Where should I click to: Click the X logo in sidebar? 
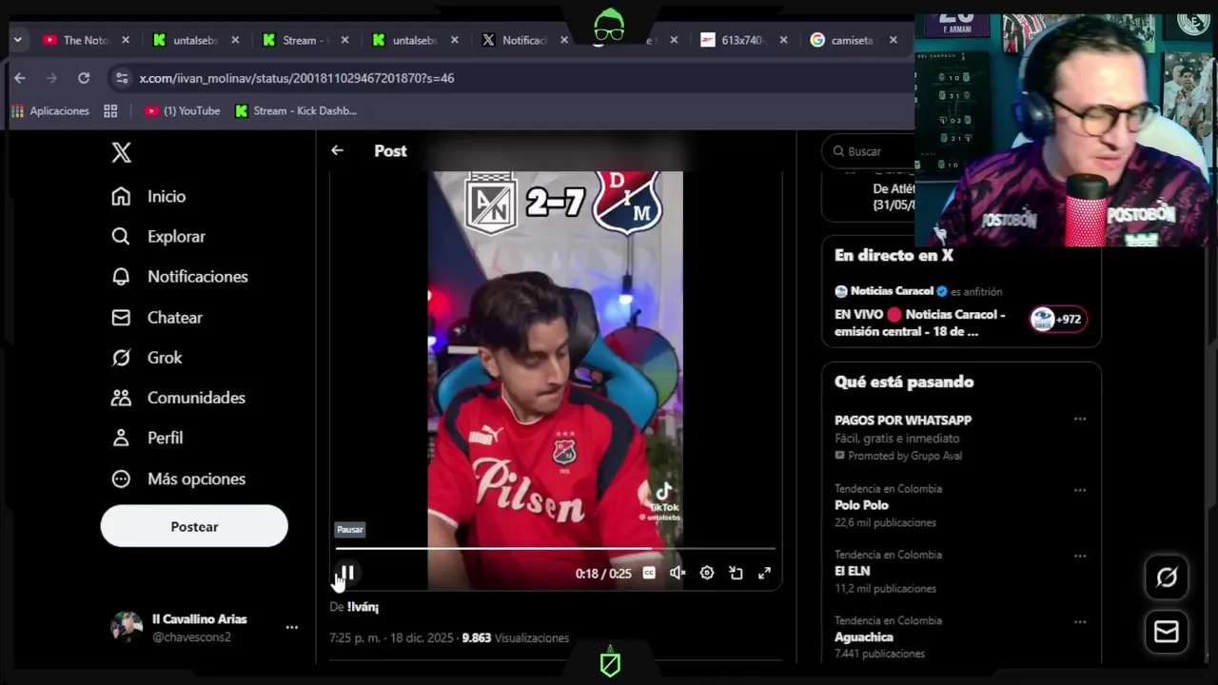click(121, 152)
